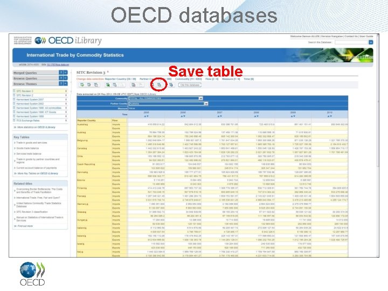The height and width of the screenshot is (291, 388).
Task: Open More statistics on OECD iLibrary link
Action: (x=37, y=127)
